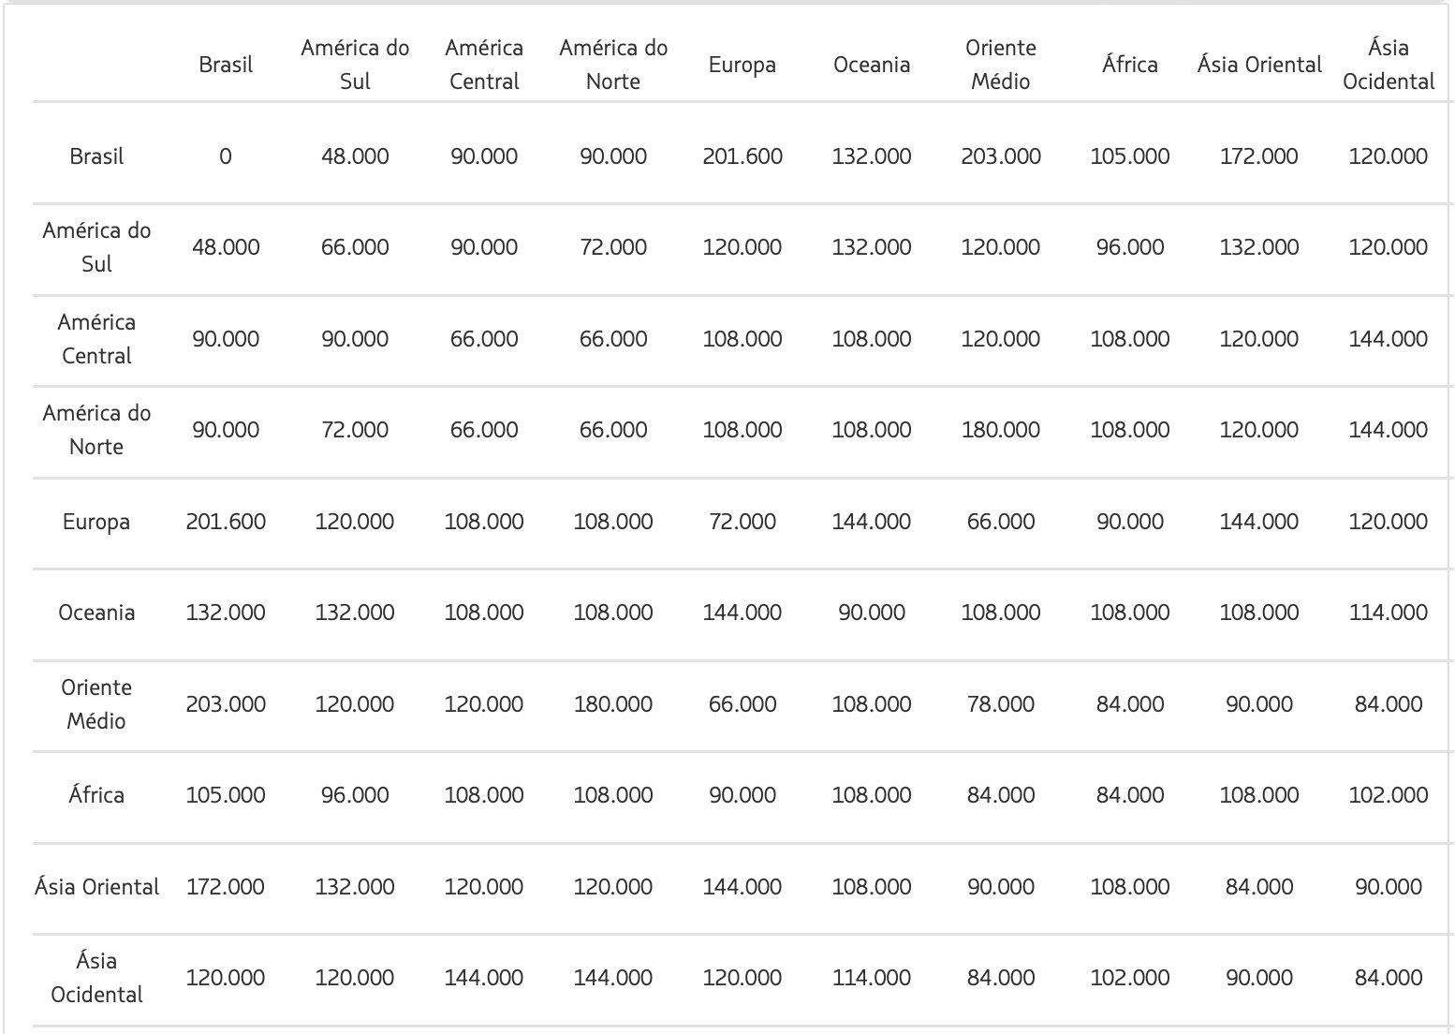Select the 102.000 cell in África row
The height and width of the screenshot is (1034, 1455).
[1389, 795]
